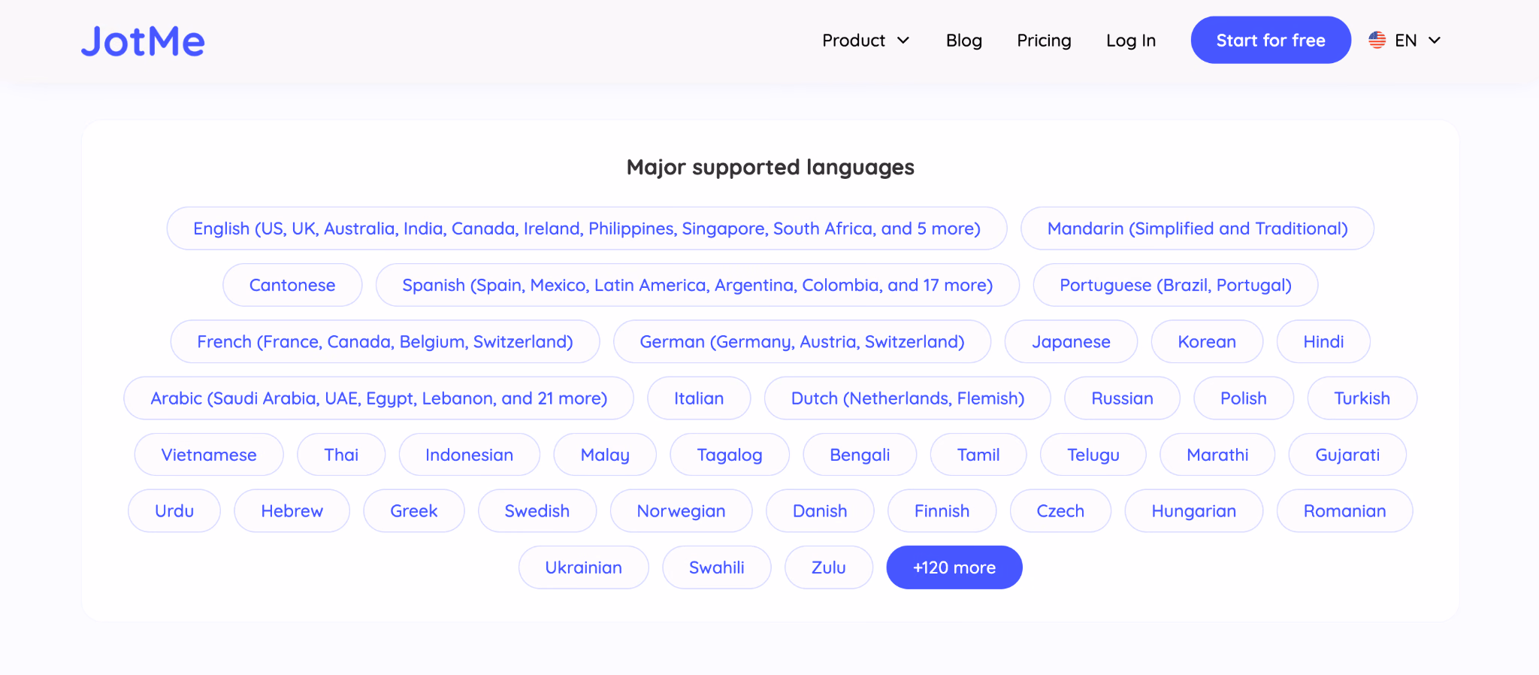Choose the Swahili language chip

coord(717,568)
